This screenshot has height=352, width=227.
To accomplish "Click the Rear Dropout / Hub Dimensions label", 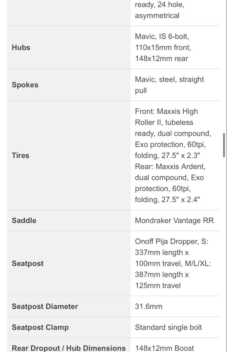I will pyautogui.click(x=68, y=348).
